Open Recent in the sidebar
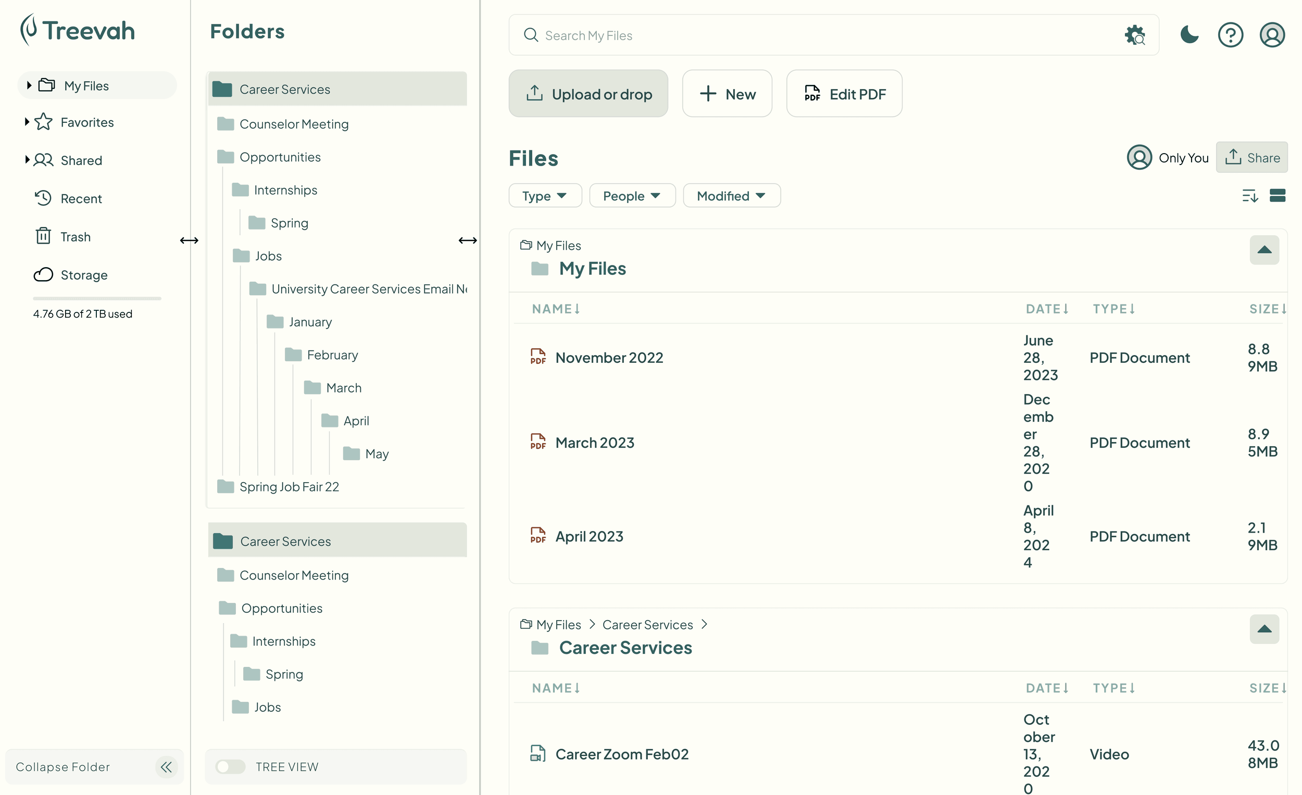Image resolution: width=1302 pixels, height=795 pixels. point(81,198)
